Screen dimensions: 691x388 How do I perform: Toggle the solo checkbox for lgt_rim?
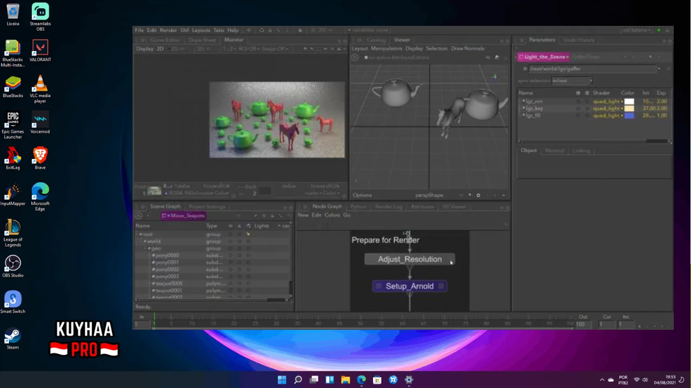(x=587, y=101)
